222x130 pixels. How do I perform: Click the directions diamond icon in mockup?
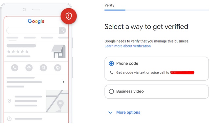(x=29, y=68)
